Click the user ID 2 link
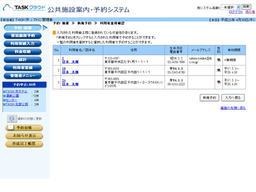The width and height of the screenshot is (256, 192). click(x=63, y=58)
